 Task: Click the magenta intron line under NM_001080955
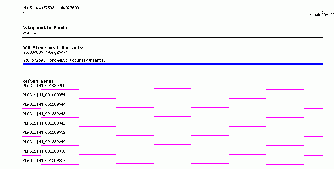point(173,89)
